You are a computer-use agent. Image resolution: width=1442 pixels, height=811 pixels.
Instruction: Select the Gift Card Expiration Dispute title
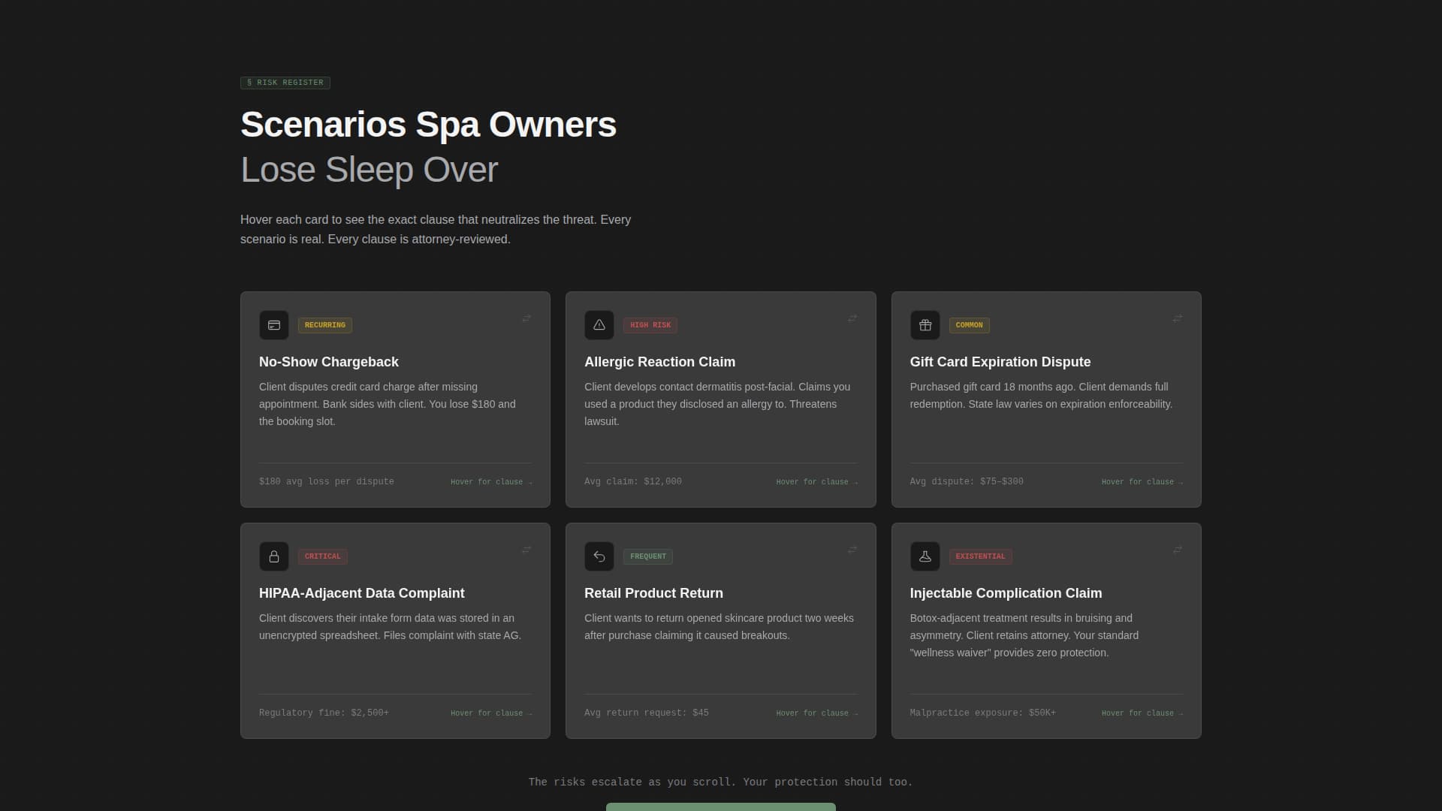pos(1000,362)
